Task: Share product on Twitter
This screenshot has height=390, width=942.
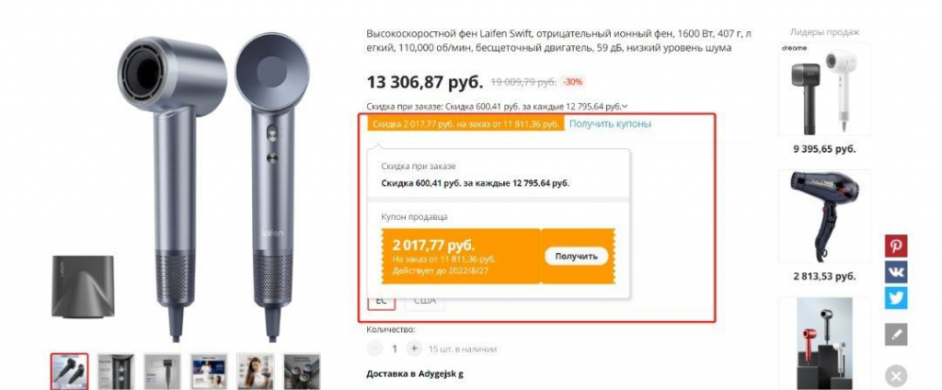Action: pos(896,298)
